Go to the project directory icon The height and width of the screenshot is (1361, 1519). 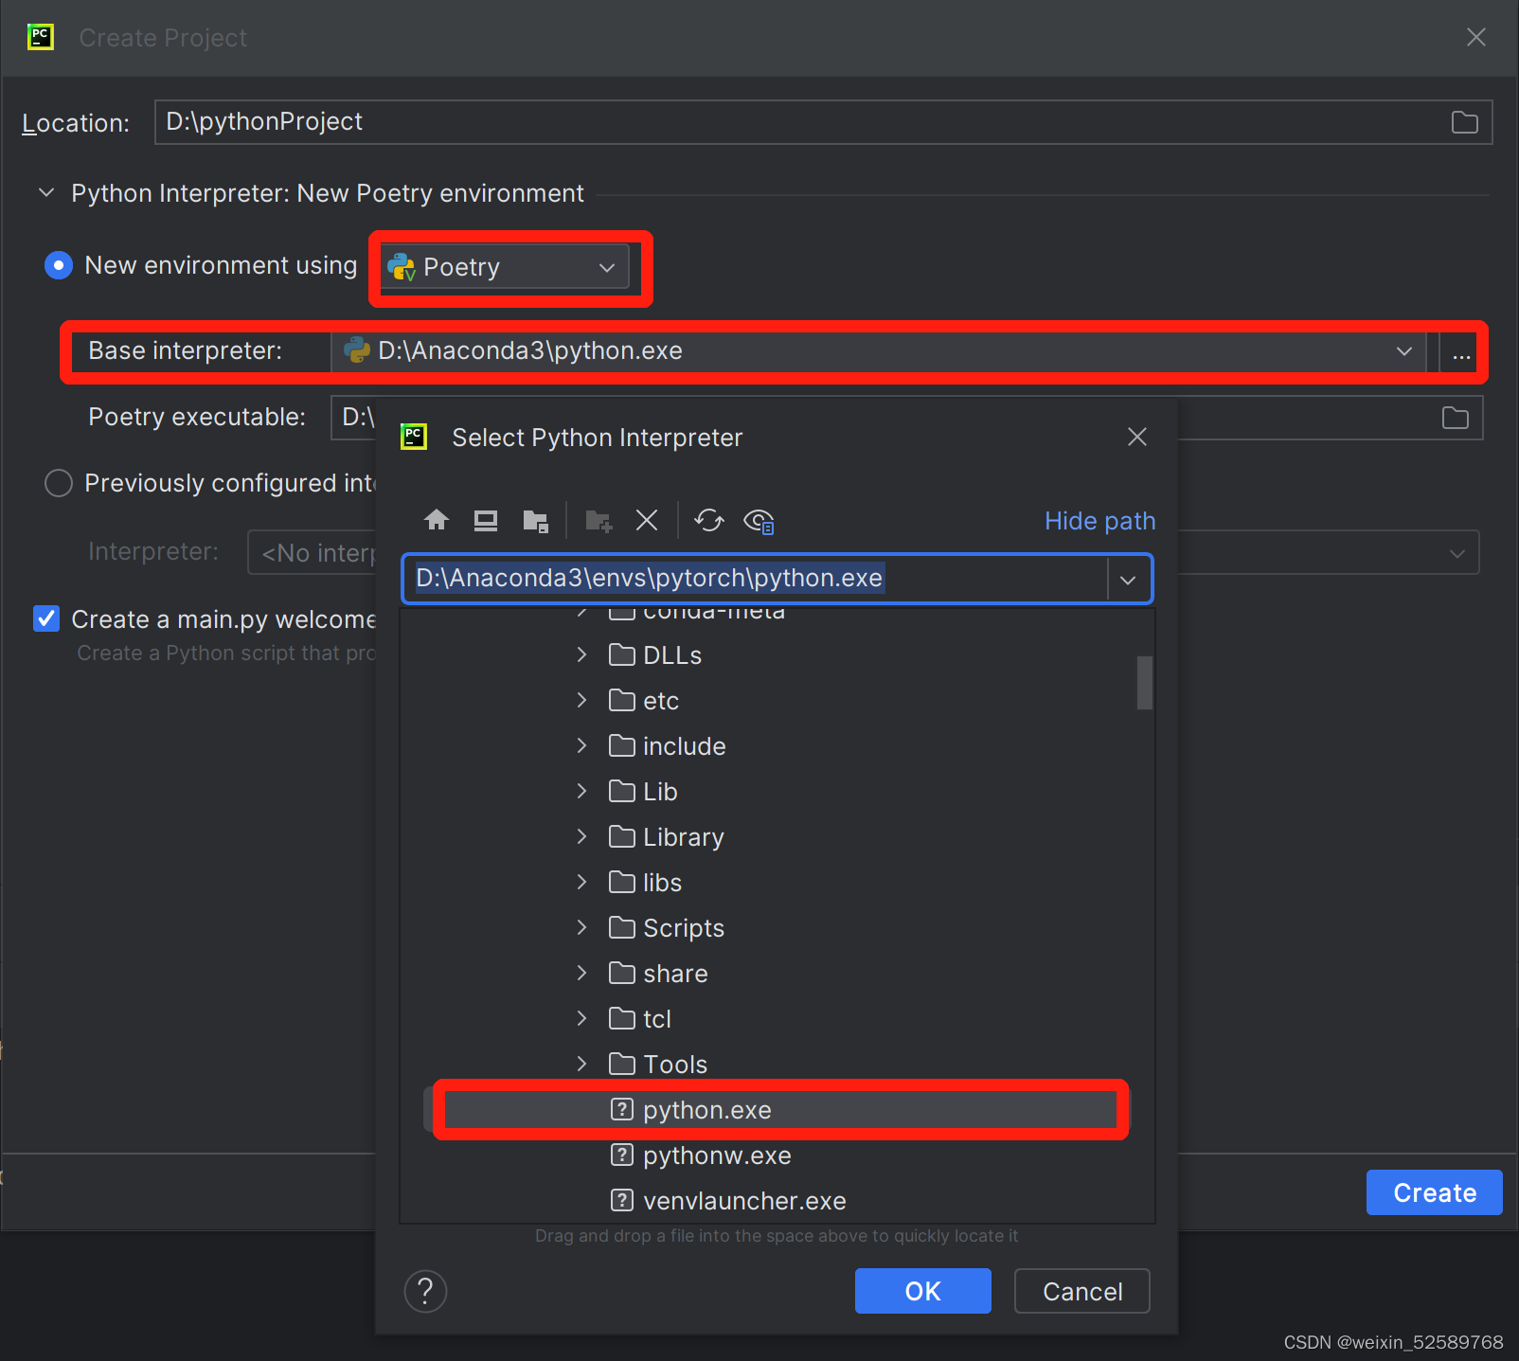[x=536, y=520]
